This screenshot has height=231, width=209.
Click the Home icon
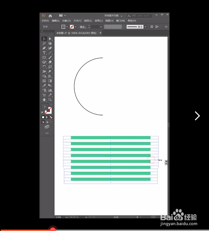coord(50,16)
